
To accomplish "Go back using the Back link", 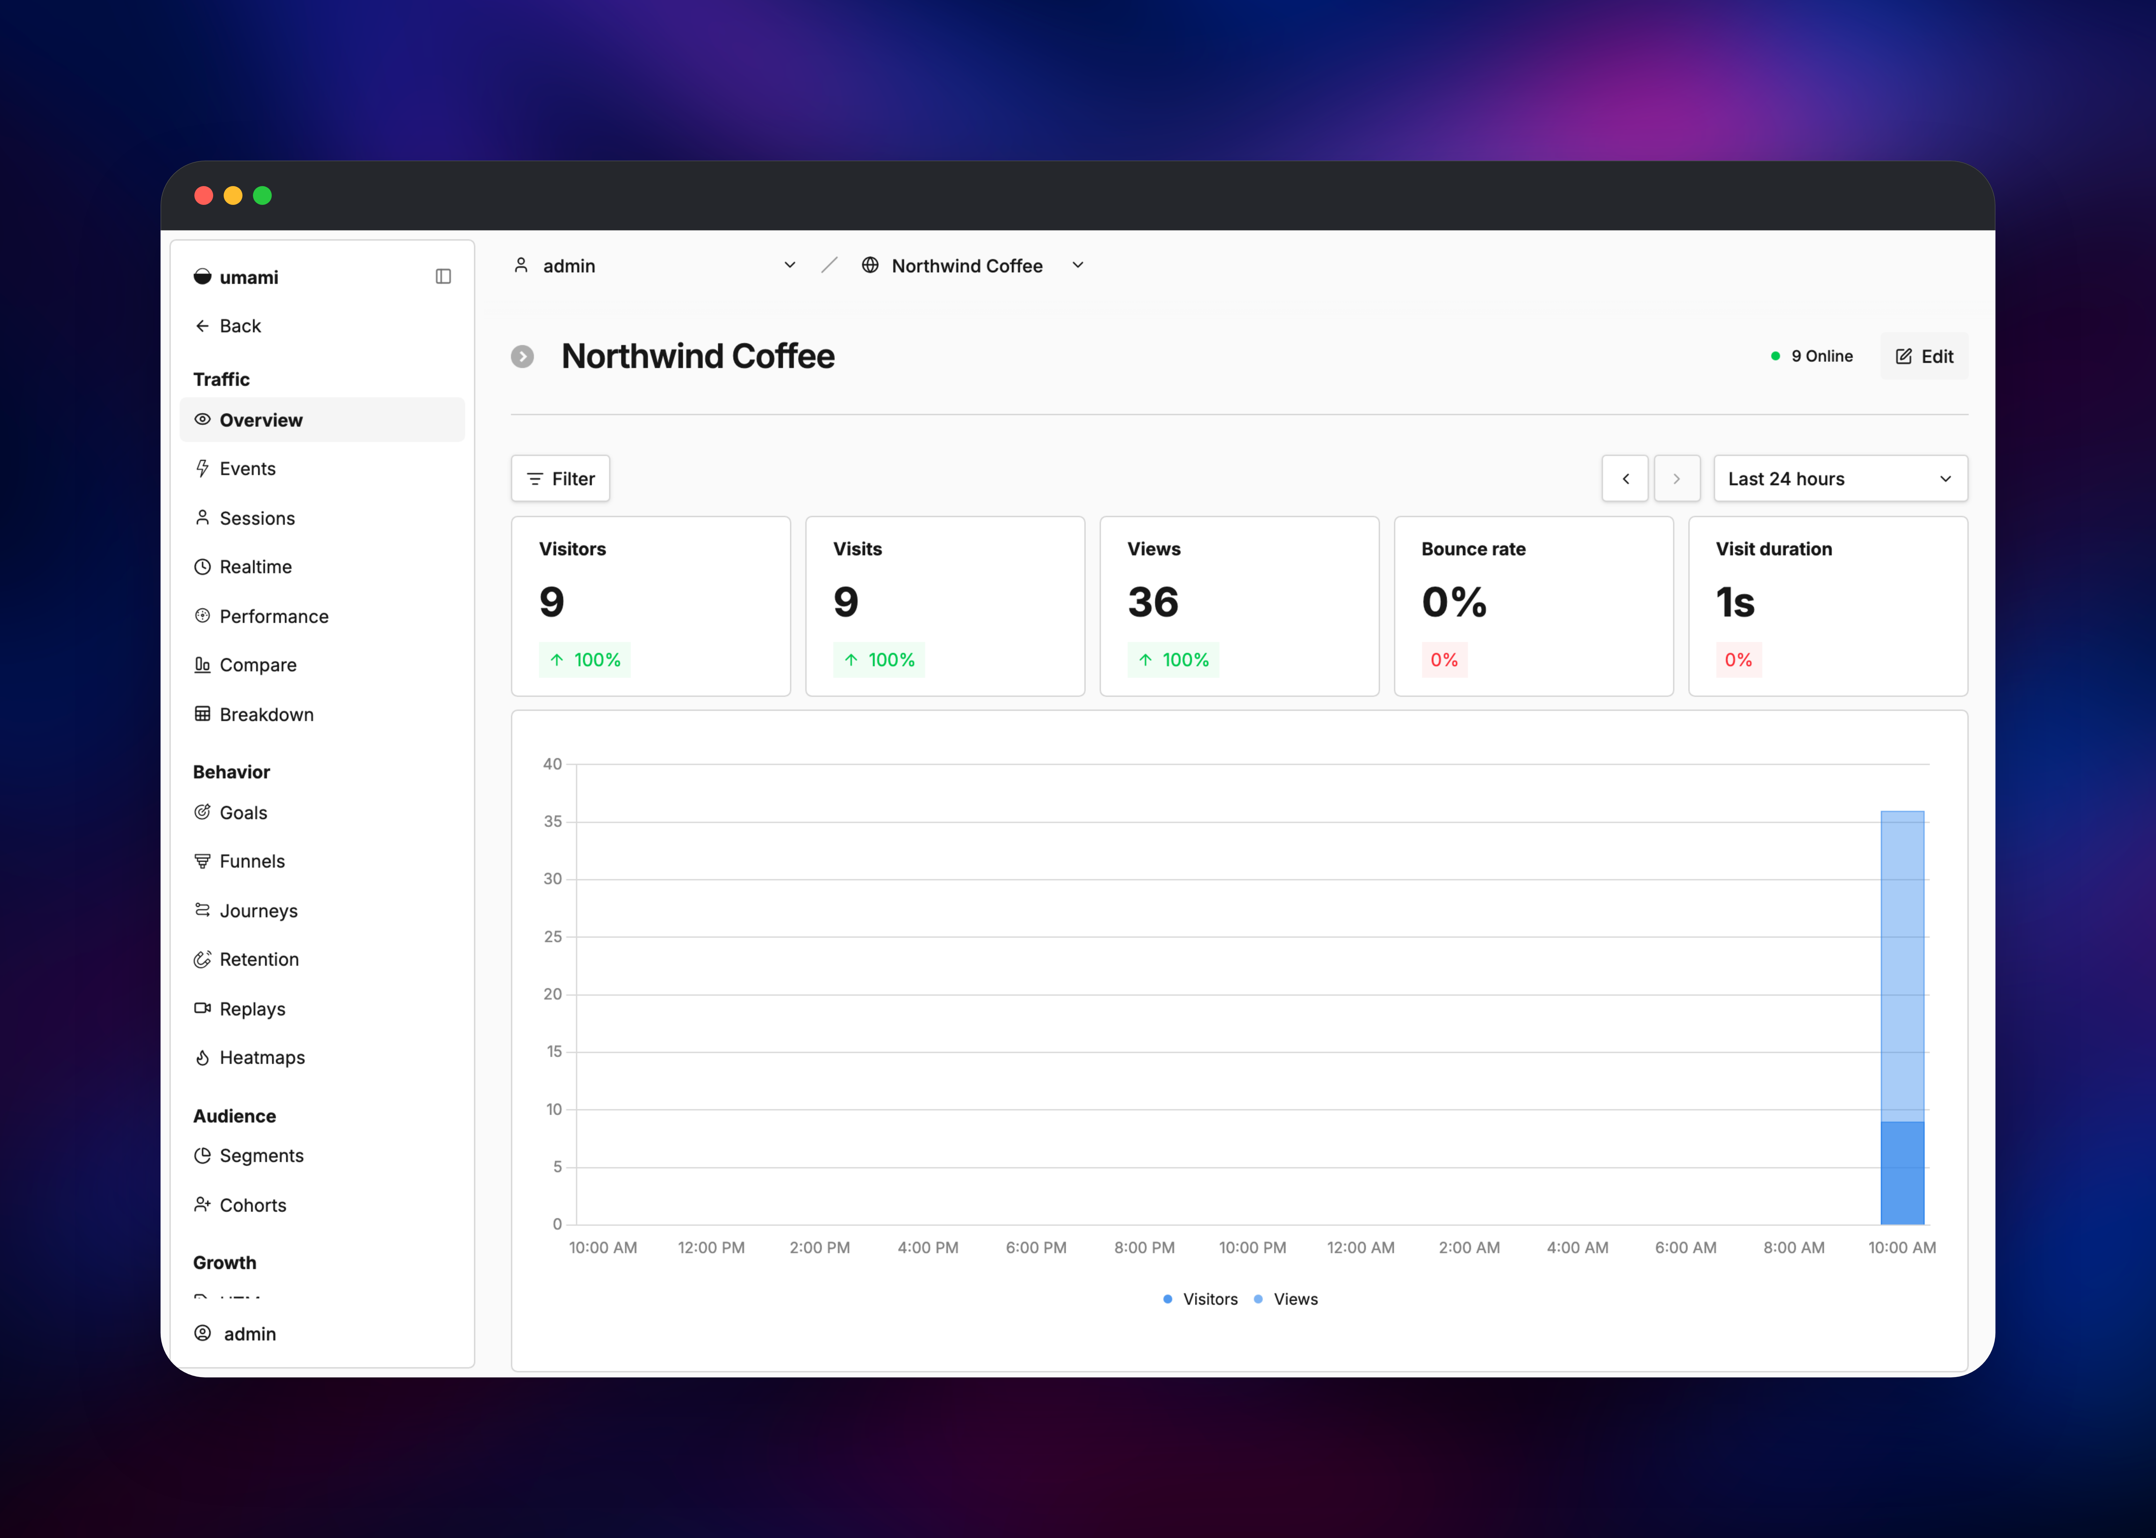I will pos(227,326).
